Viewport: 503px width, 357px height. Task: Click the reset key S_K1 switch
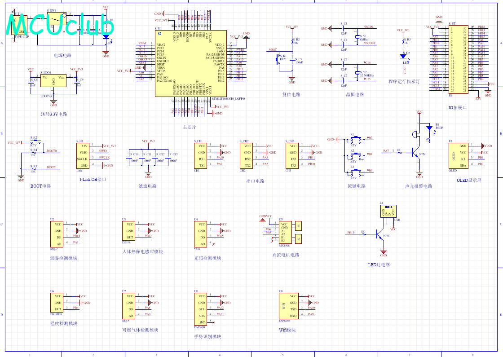click(278, 59)
